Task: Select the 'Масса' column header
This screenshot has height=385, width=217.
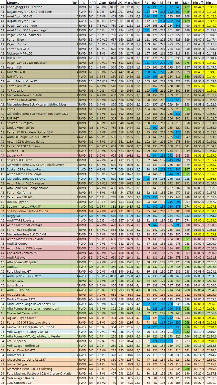Action: (x=129, y=2)
